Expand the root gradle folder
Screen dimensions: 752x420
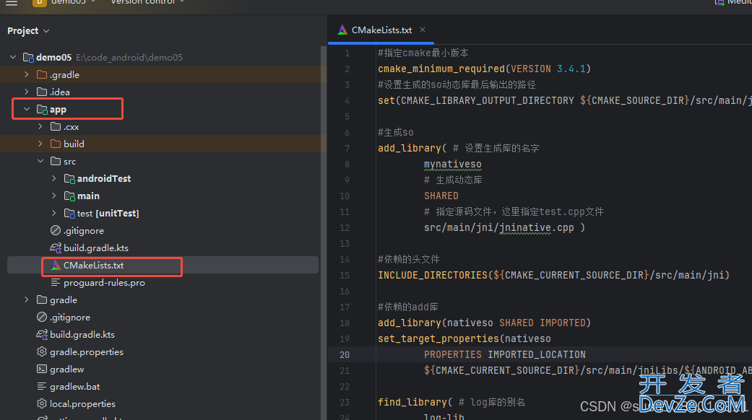pyautogui.click(x=27, y=299)
